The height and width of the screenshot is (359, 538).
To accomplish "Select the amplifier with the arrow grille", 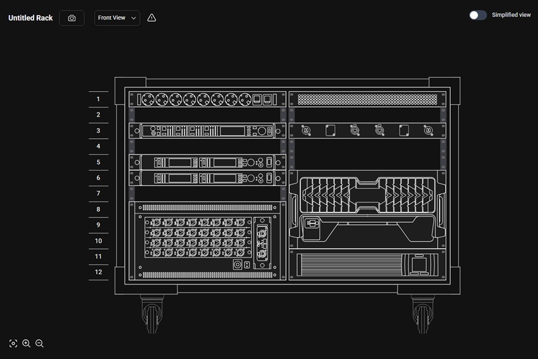I will tap(368, 209).
